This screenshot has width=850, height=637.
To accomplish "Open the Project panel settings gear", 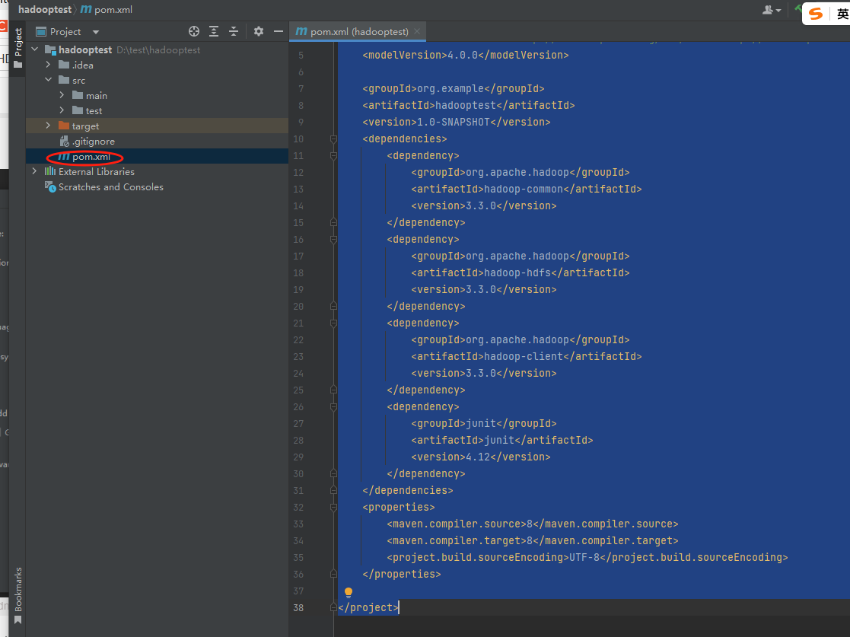I will click(x=259, y=31).
